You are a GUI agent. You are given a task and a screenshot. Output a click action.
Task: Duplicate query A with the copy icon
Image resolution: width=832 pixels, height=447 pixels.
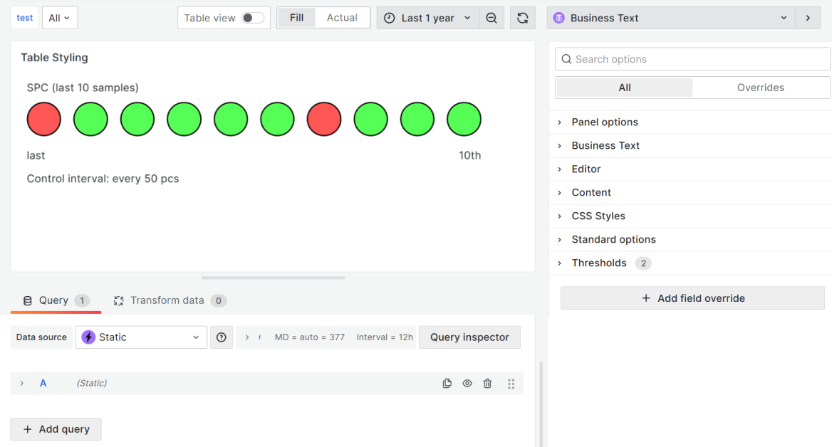click(447, 384)
